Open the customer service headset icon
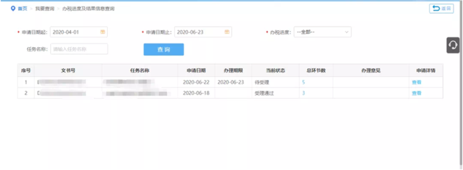 point(453,45)
